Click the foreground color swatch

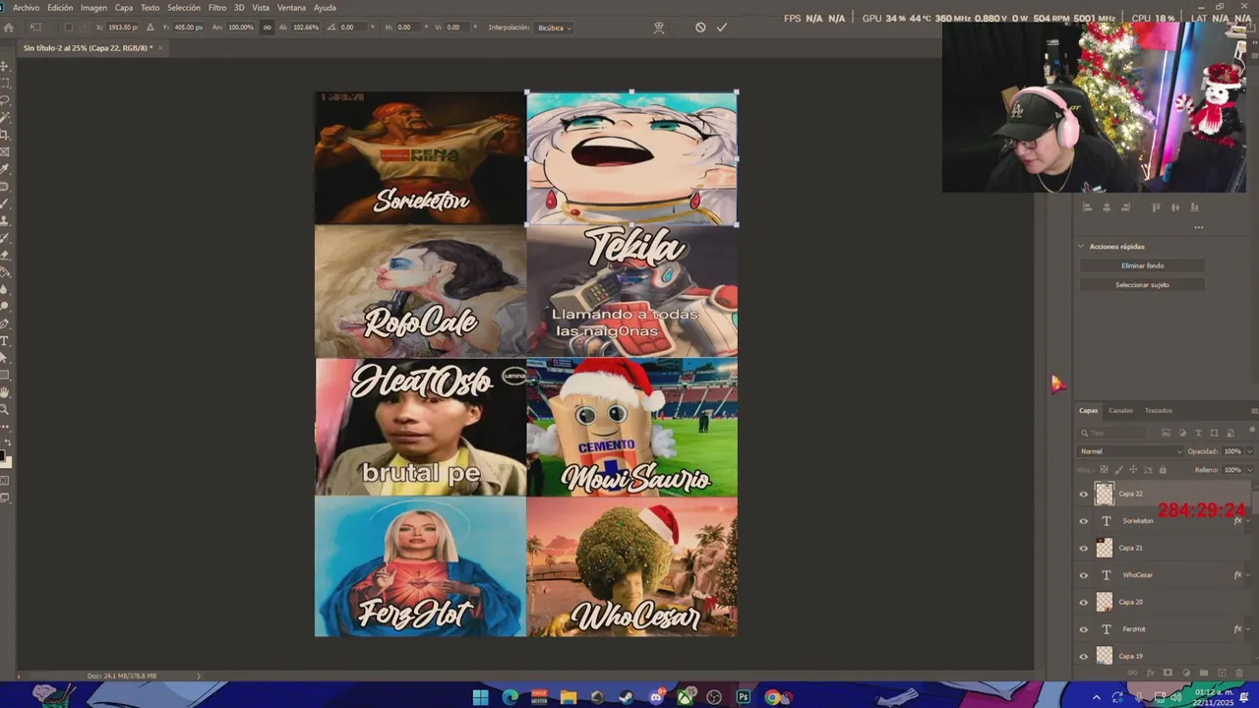(3, 455)
